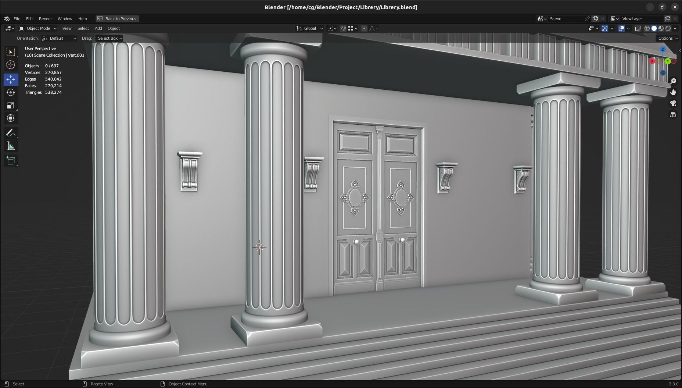The width and height of the screenshot is (682, 388).
Task: Open the viewport View menu
Action: [67, 28]
